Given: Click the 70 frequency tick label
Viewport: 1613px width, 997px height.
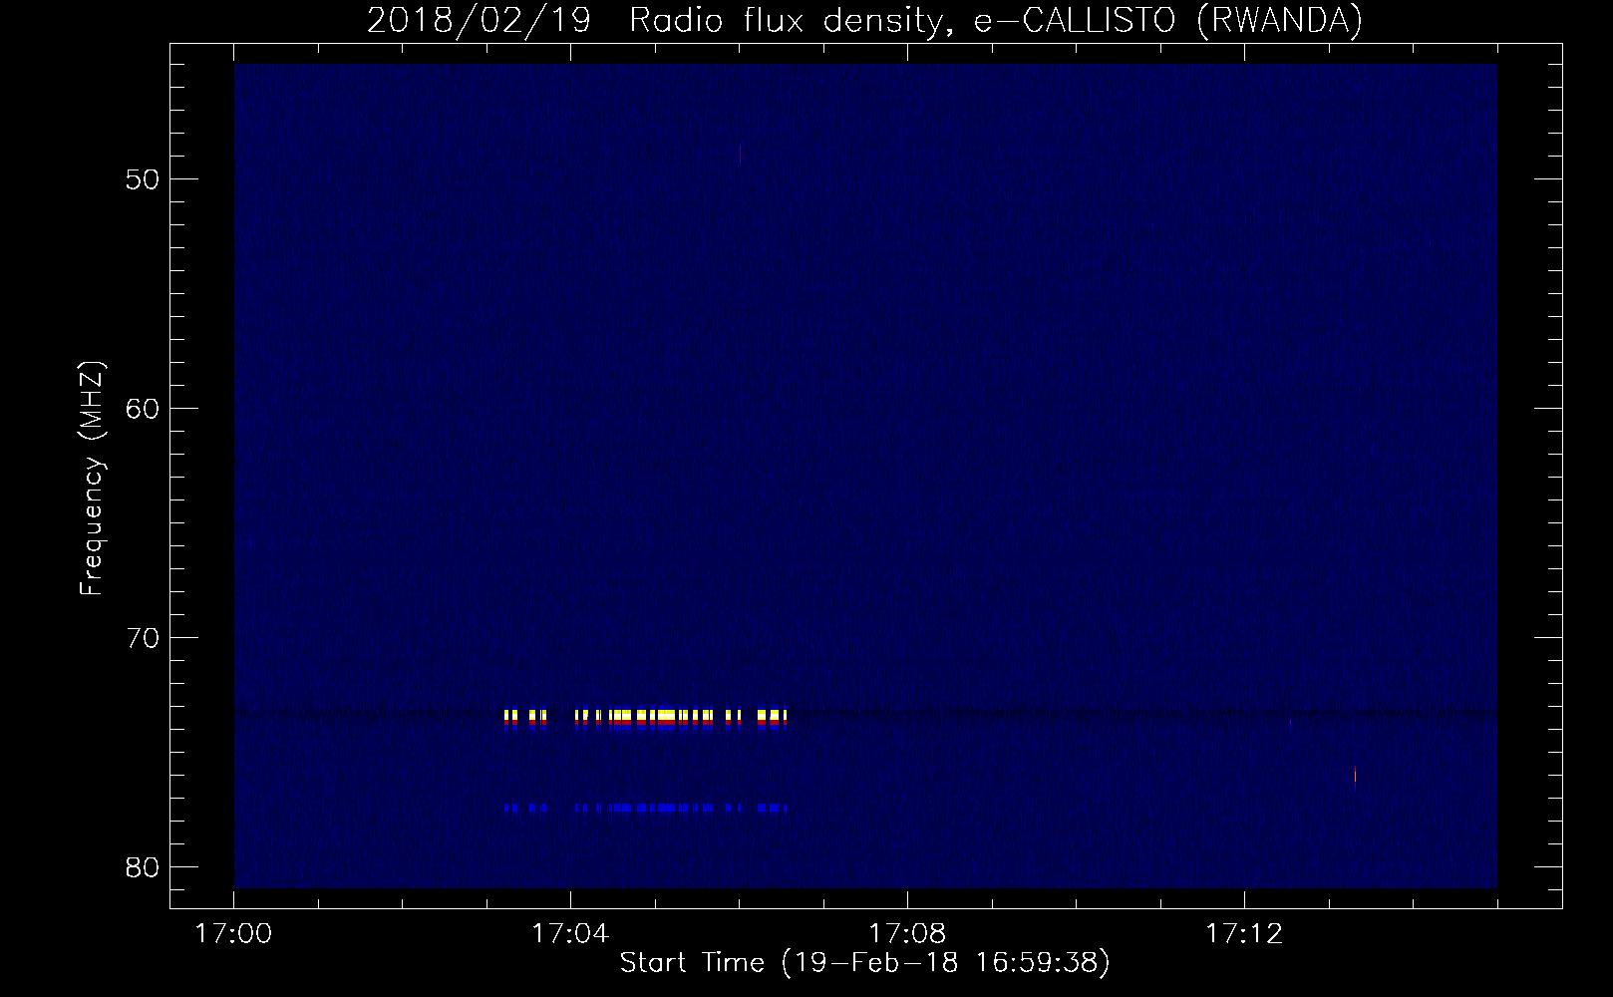Looking at the screenshot, I should point(143,637).
